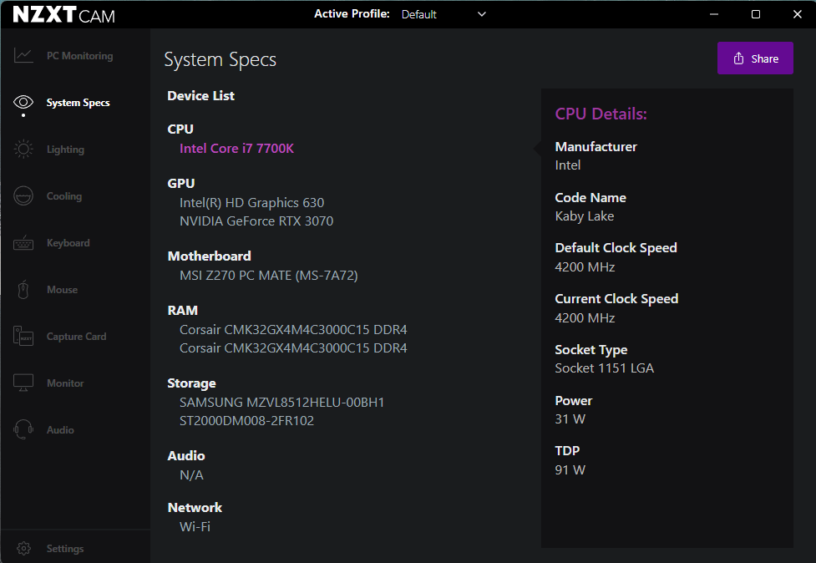This screenshot has height=563, width=816.
Task: Click the Monitor screen icon
Action: pyautogui.click(x=23, y=383)
